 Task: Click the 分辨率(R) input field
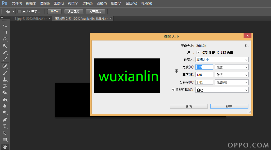click(204, 82)
